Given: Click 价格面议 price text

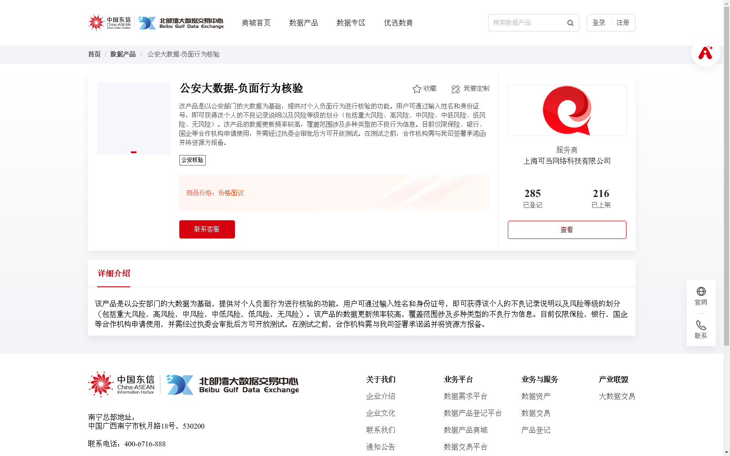Looking at the screenshot, I should pyautogui.click(x=231, y=193).
